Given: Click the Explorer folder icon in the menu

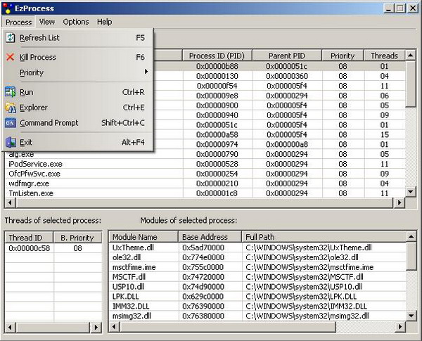Looking at the screenshot, I should (x=11, y=108).
